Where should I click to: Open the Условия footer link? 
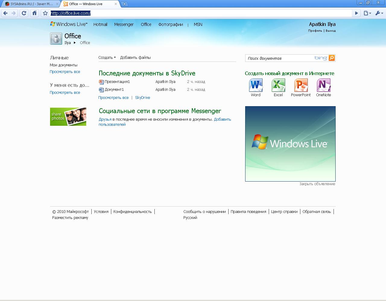[101, 212]
